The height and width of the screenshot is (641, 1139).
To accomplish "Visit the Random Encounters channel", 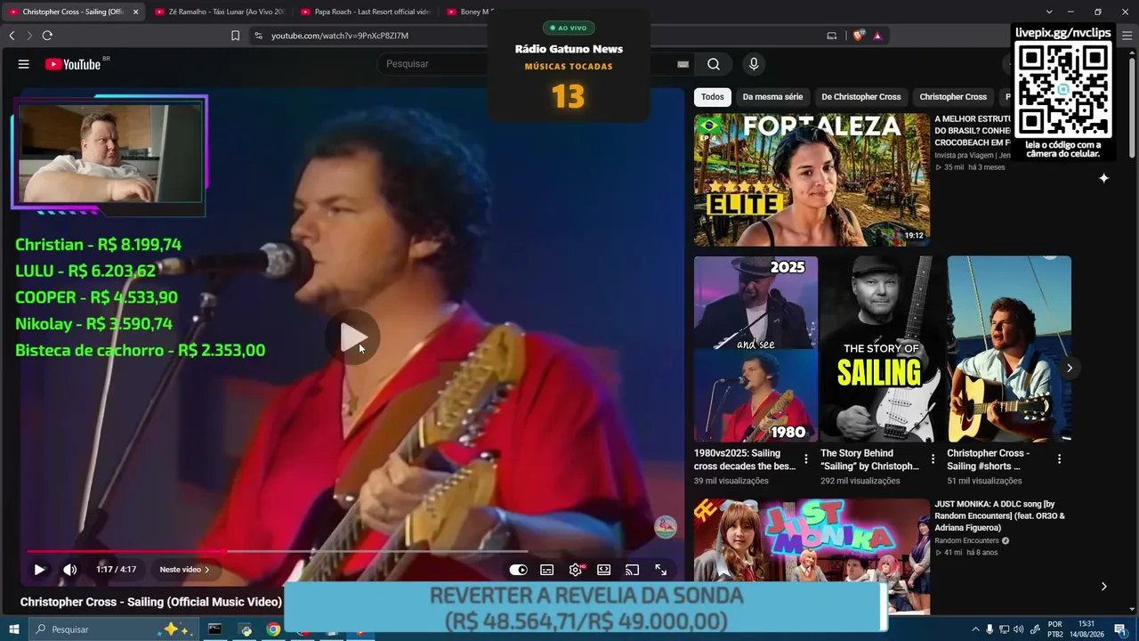I will [x=966, y=540].
